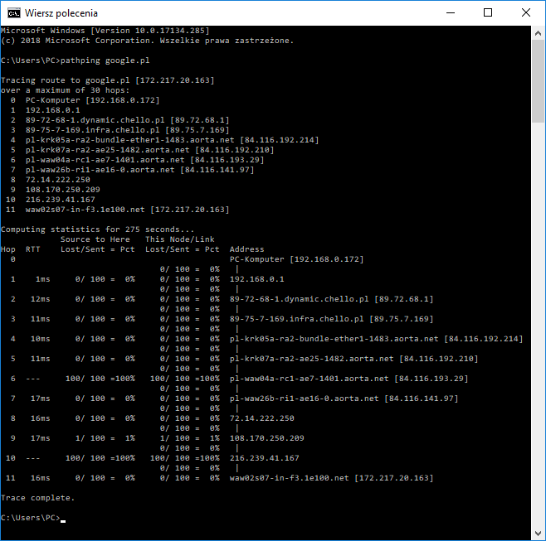Click the Trace complete message

(37, 498)
